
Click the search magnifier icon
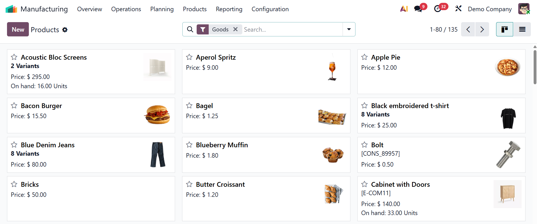click(190, 29)
